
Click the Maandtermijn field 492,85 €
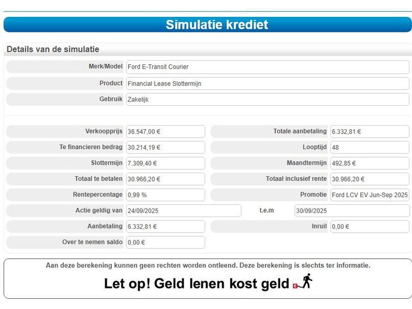pos(369,163)
